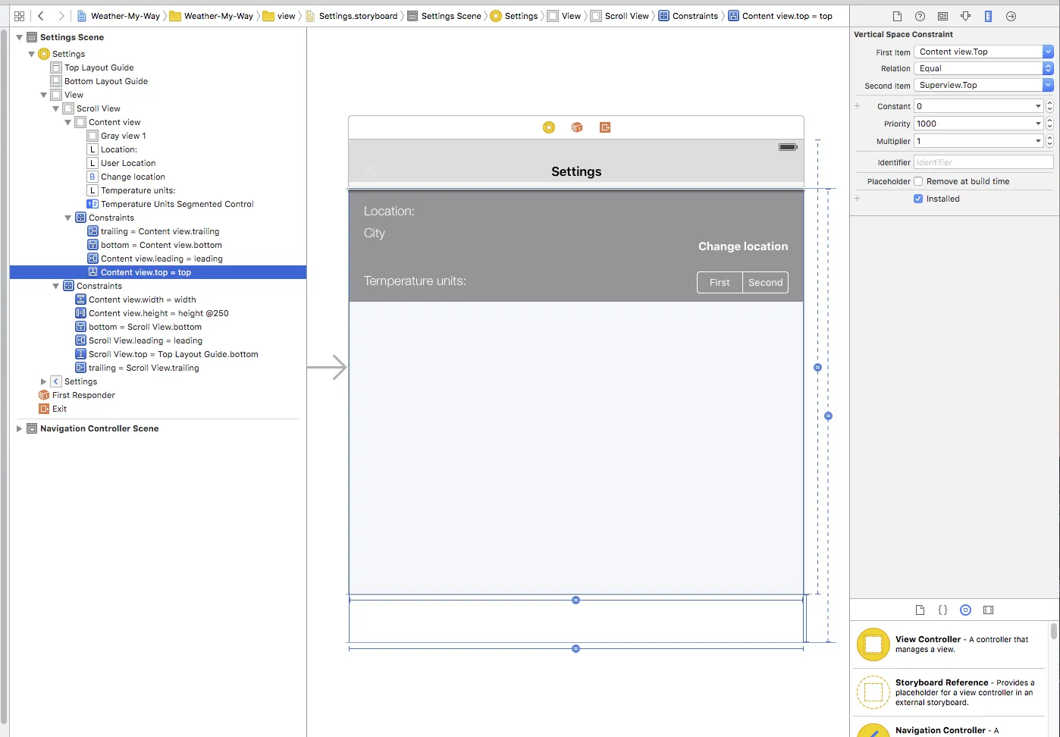Toggle the Installed checkbox
The image size is (1060, 737).
pos(918,199)
